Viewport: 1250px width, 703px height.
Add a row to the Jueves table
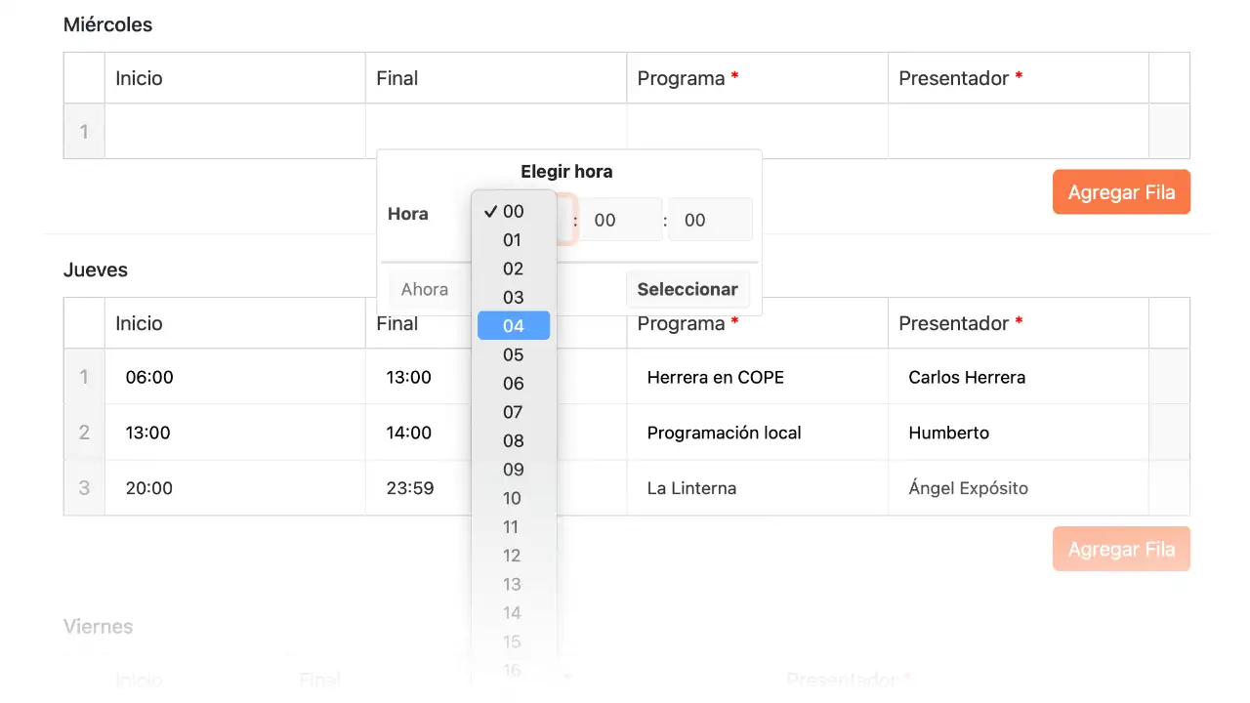(1120, 550)
